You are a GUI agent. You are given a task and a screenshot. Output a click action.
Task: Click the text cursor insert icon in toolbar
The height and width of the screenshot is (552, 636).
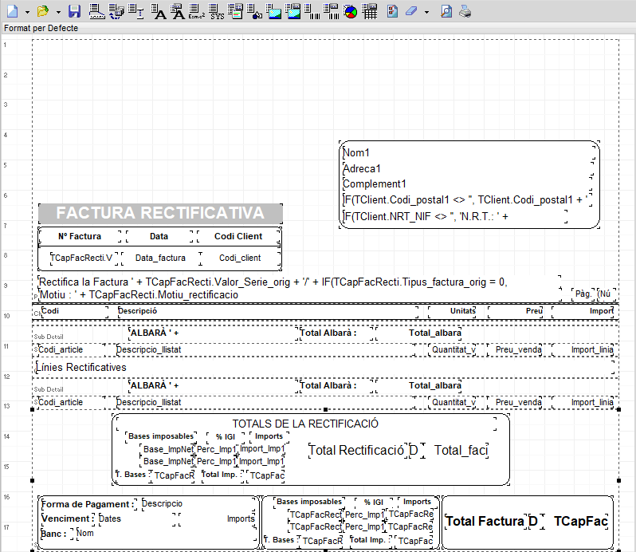tap(135, 11)
